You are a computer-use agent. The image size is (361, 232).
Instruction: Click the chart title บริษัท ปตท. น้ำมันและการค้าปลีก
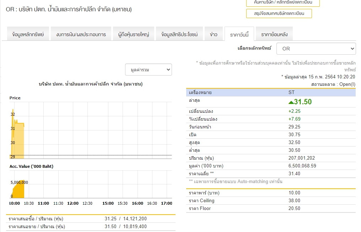(x=91, y=84)
